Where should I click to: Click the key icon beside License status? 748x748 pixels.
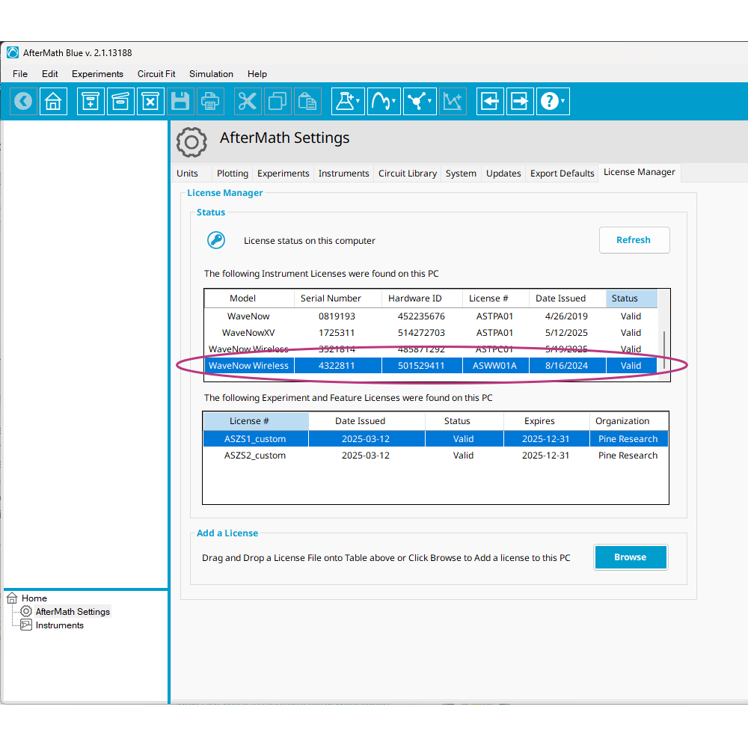pos(216,240)
